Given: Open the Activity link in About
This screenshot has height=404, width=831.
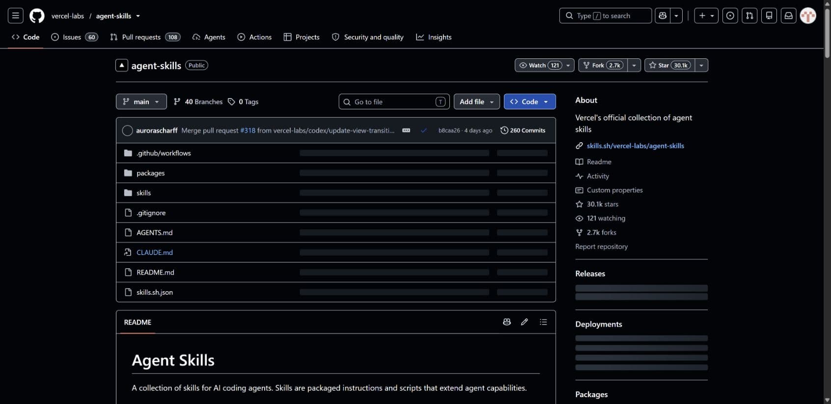Looking at the screenshot, I should [592, 176].
